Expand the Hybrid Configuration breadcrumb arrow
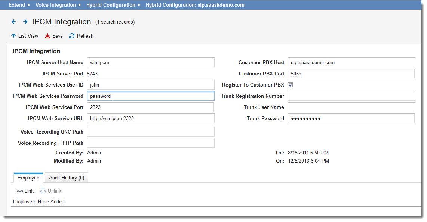 coord(139,5)
